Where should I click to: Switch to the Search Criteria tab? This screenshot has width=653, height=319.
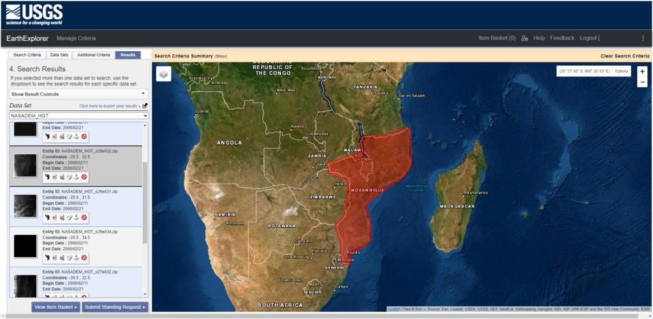(27, 55)
